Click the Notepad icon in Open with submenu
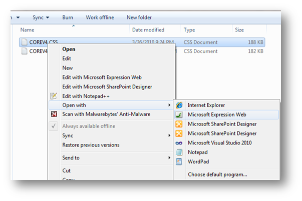This screenshot has width=302, height=201. [x=179, y=152]
